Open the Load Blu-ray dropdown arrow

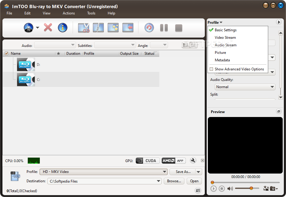[37, 28]
